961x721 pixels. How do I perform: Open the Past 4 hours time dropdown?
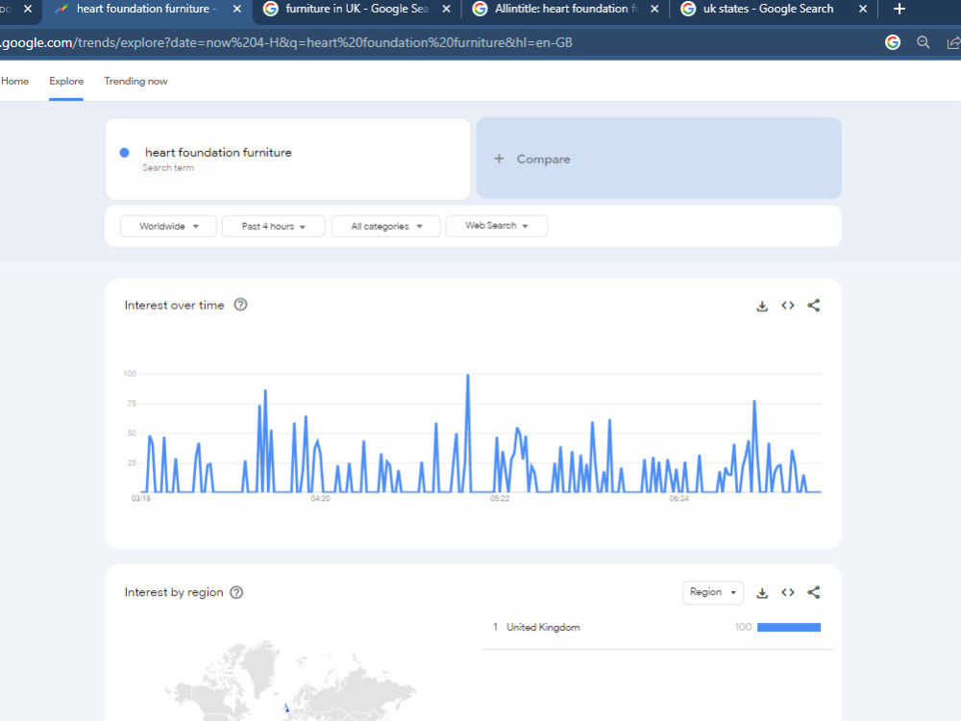click(x=273, y=226)
